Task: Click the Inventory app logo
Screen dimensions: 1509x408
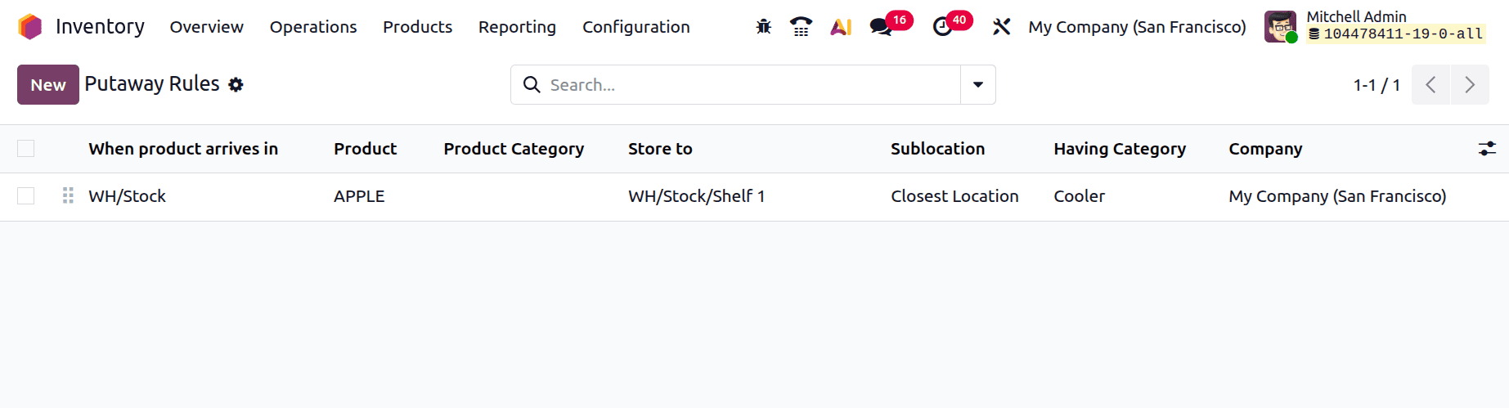Action: [30, 27]
